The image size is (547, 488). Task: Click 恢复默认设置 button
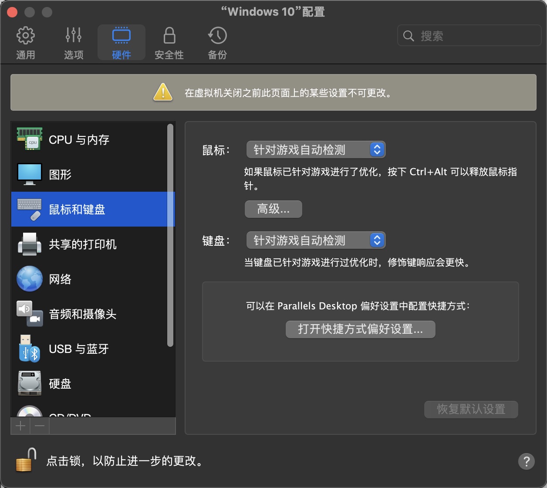tap(471, 410)
